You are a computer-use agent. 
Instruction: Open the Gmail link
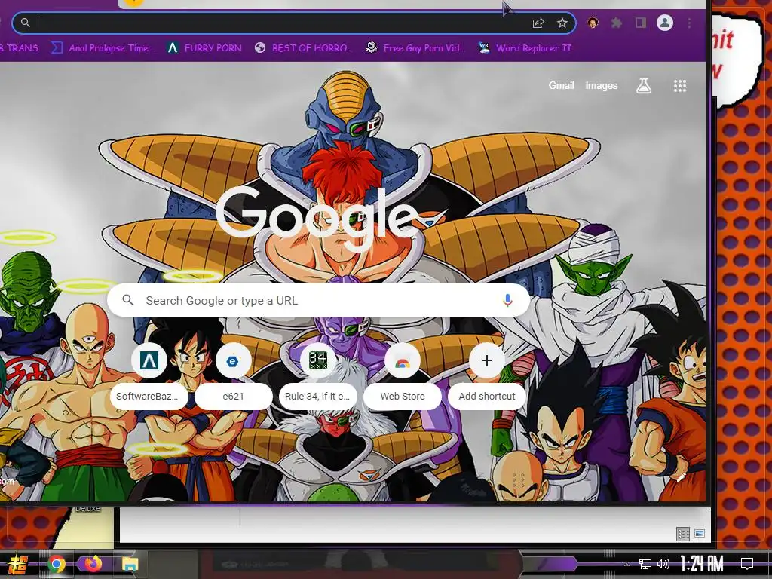(x=561, y=86)
